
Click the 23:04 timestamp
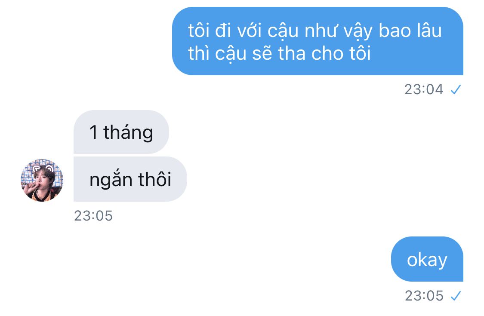(x=423, y=89)
